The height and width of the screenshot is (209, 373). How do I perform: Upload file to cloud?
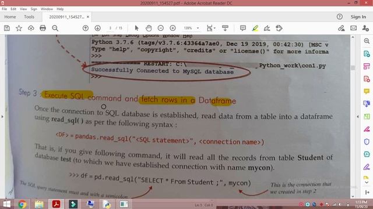[x=31, y=28]
